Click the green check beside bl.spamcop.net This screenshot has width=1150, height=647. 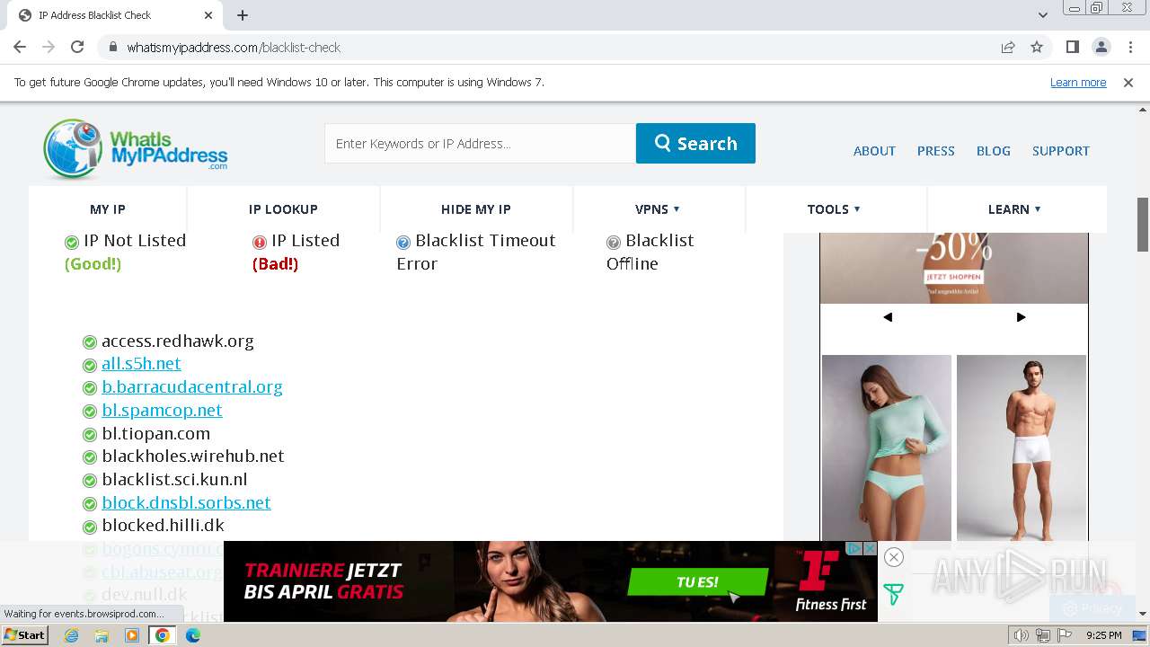(90, 412)
